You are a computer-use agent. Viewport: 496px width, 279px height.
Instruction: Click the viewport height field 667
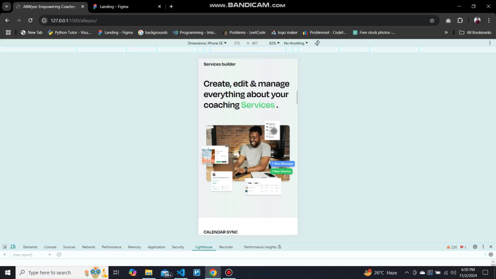pyautogui.click(x=254, y=43)
